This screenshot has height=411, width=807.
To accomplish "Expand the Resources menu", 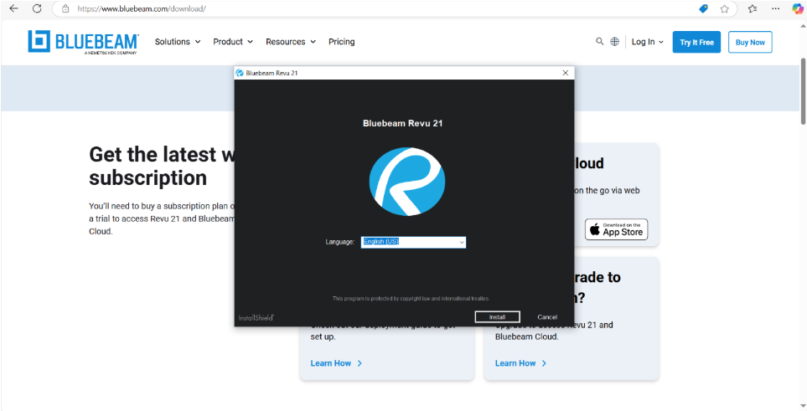I will click(x=291, y=42).
